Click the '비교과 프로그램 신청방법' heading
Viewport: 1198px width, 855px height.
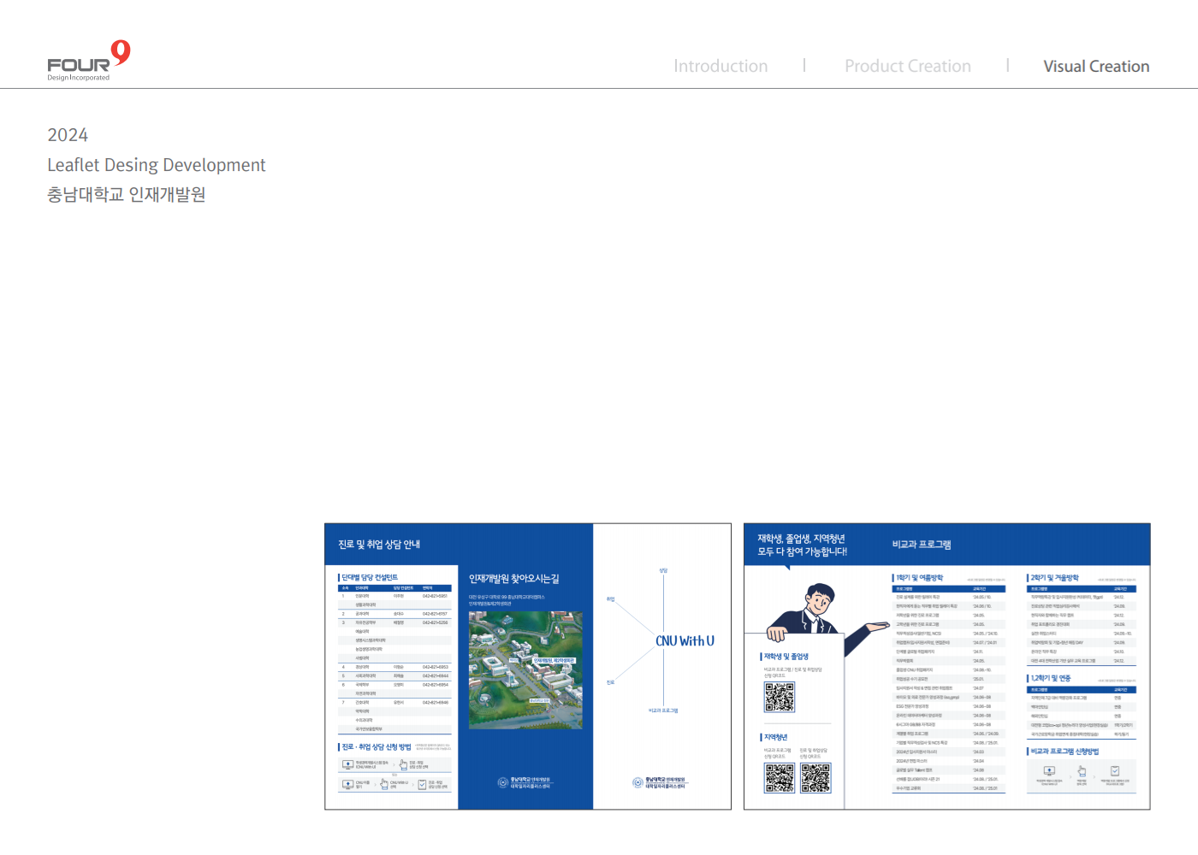pyautogui.click(x=1065, y=752)
